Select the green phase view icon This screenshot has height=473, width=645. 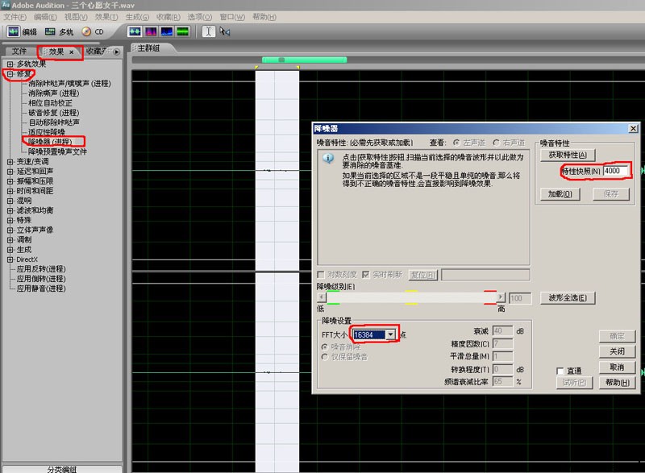tap(184, 31)
